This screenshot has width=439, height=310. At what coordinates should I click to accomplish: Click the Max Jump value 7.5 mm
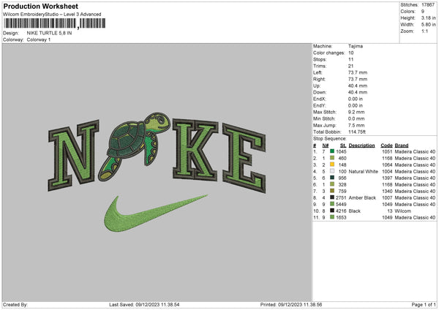(356, 125)
